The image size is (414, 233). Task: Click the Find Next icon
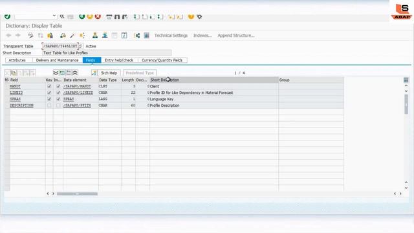click(x=125, y=17)
